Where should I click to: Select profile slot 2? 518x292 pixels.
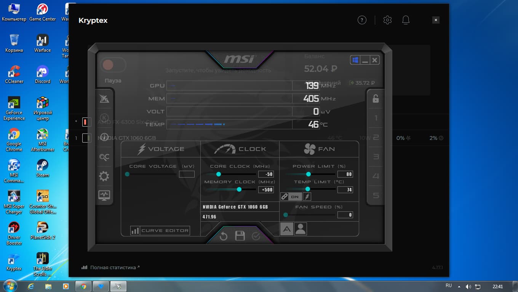click(x=376, y=137)
